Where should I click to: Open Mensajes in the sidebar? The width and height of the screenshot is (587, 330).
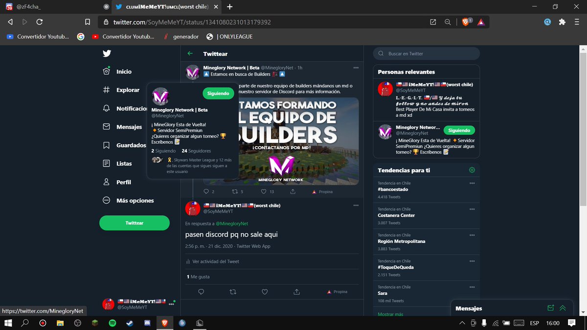point(122,127)
